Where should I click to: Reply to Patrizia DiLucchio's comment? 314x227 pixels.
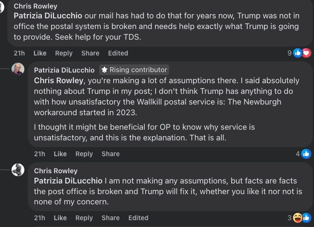click(84, 154)
